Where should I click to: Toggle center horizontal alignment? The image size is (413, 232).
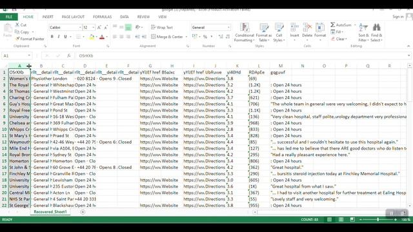(121, 37)
